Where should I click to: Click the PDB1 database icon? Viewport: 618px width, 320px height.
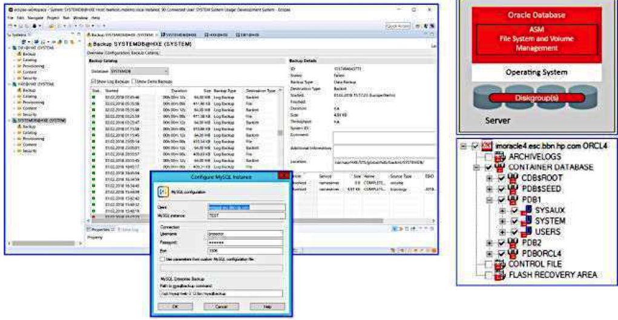513,200
